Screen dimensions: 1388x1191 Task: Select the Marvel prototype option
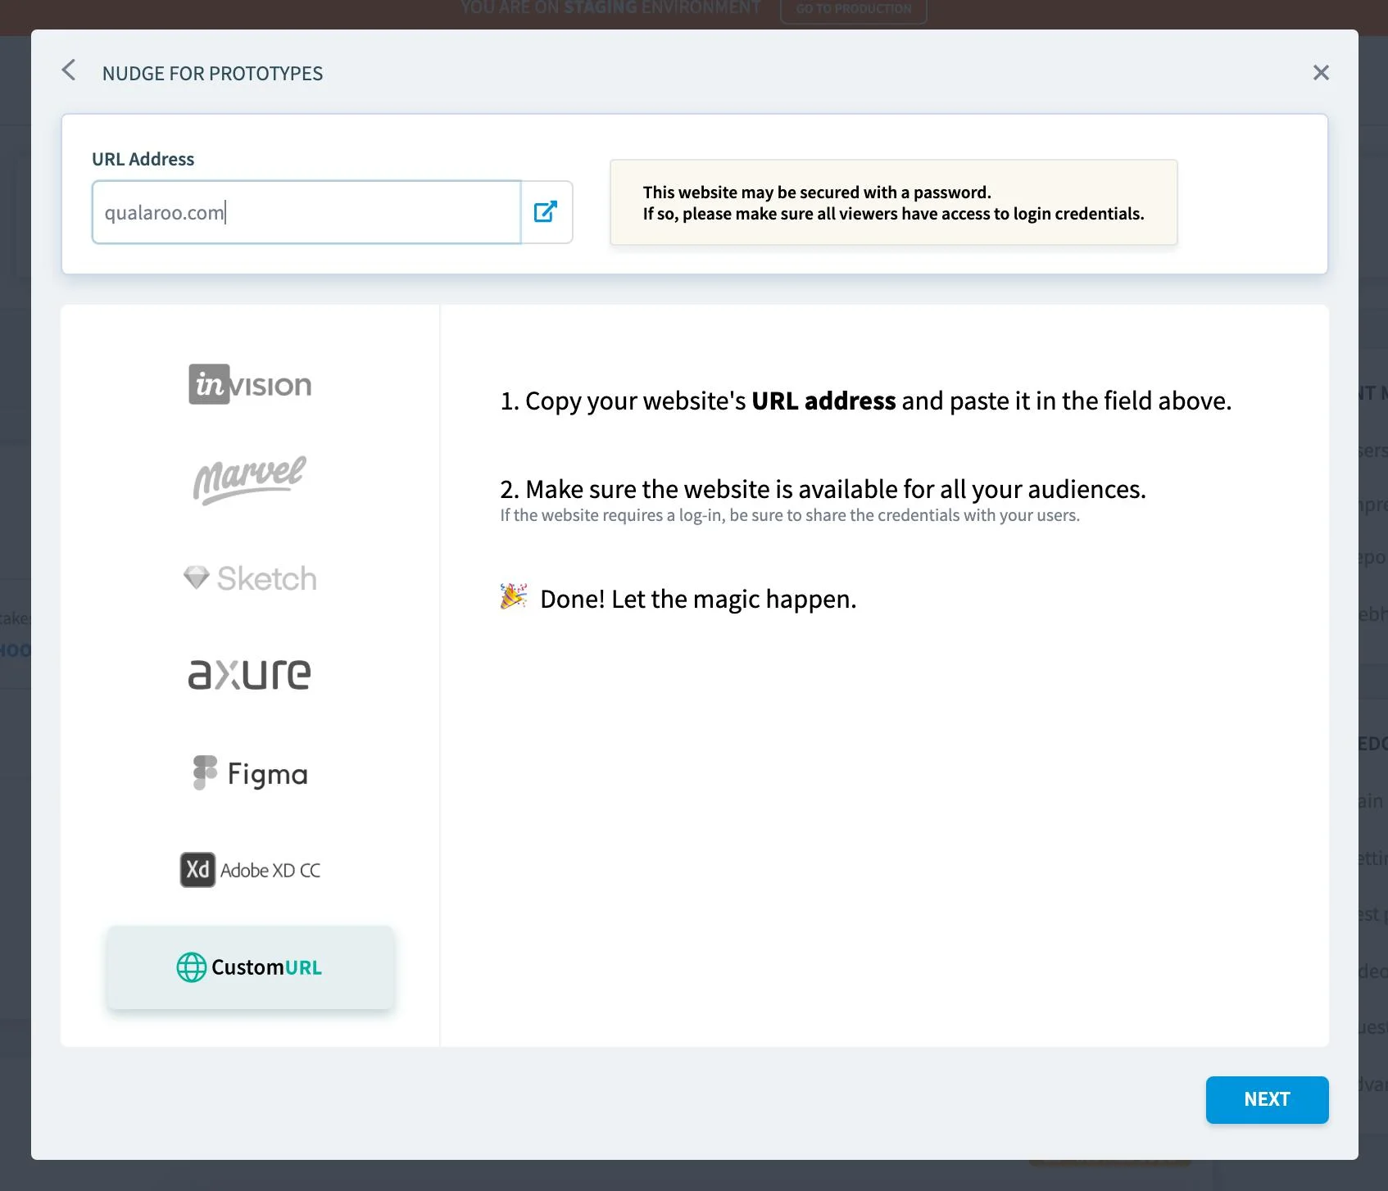tap(250, 480)
